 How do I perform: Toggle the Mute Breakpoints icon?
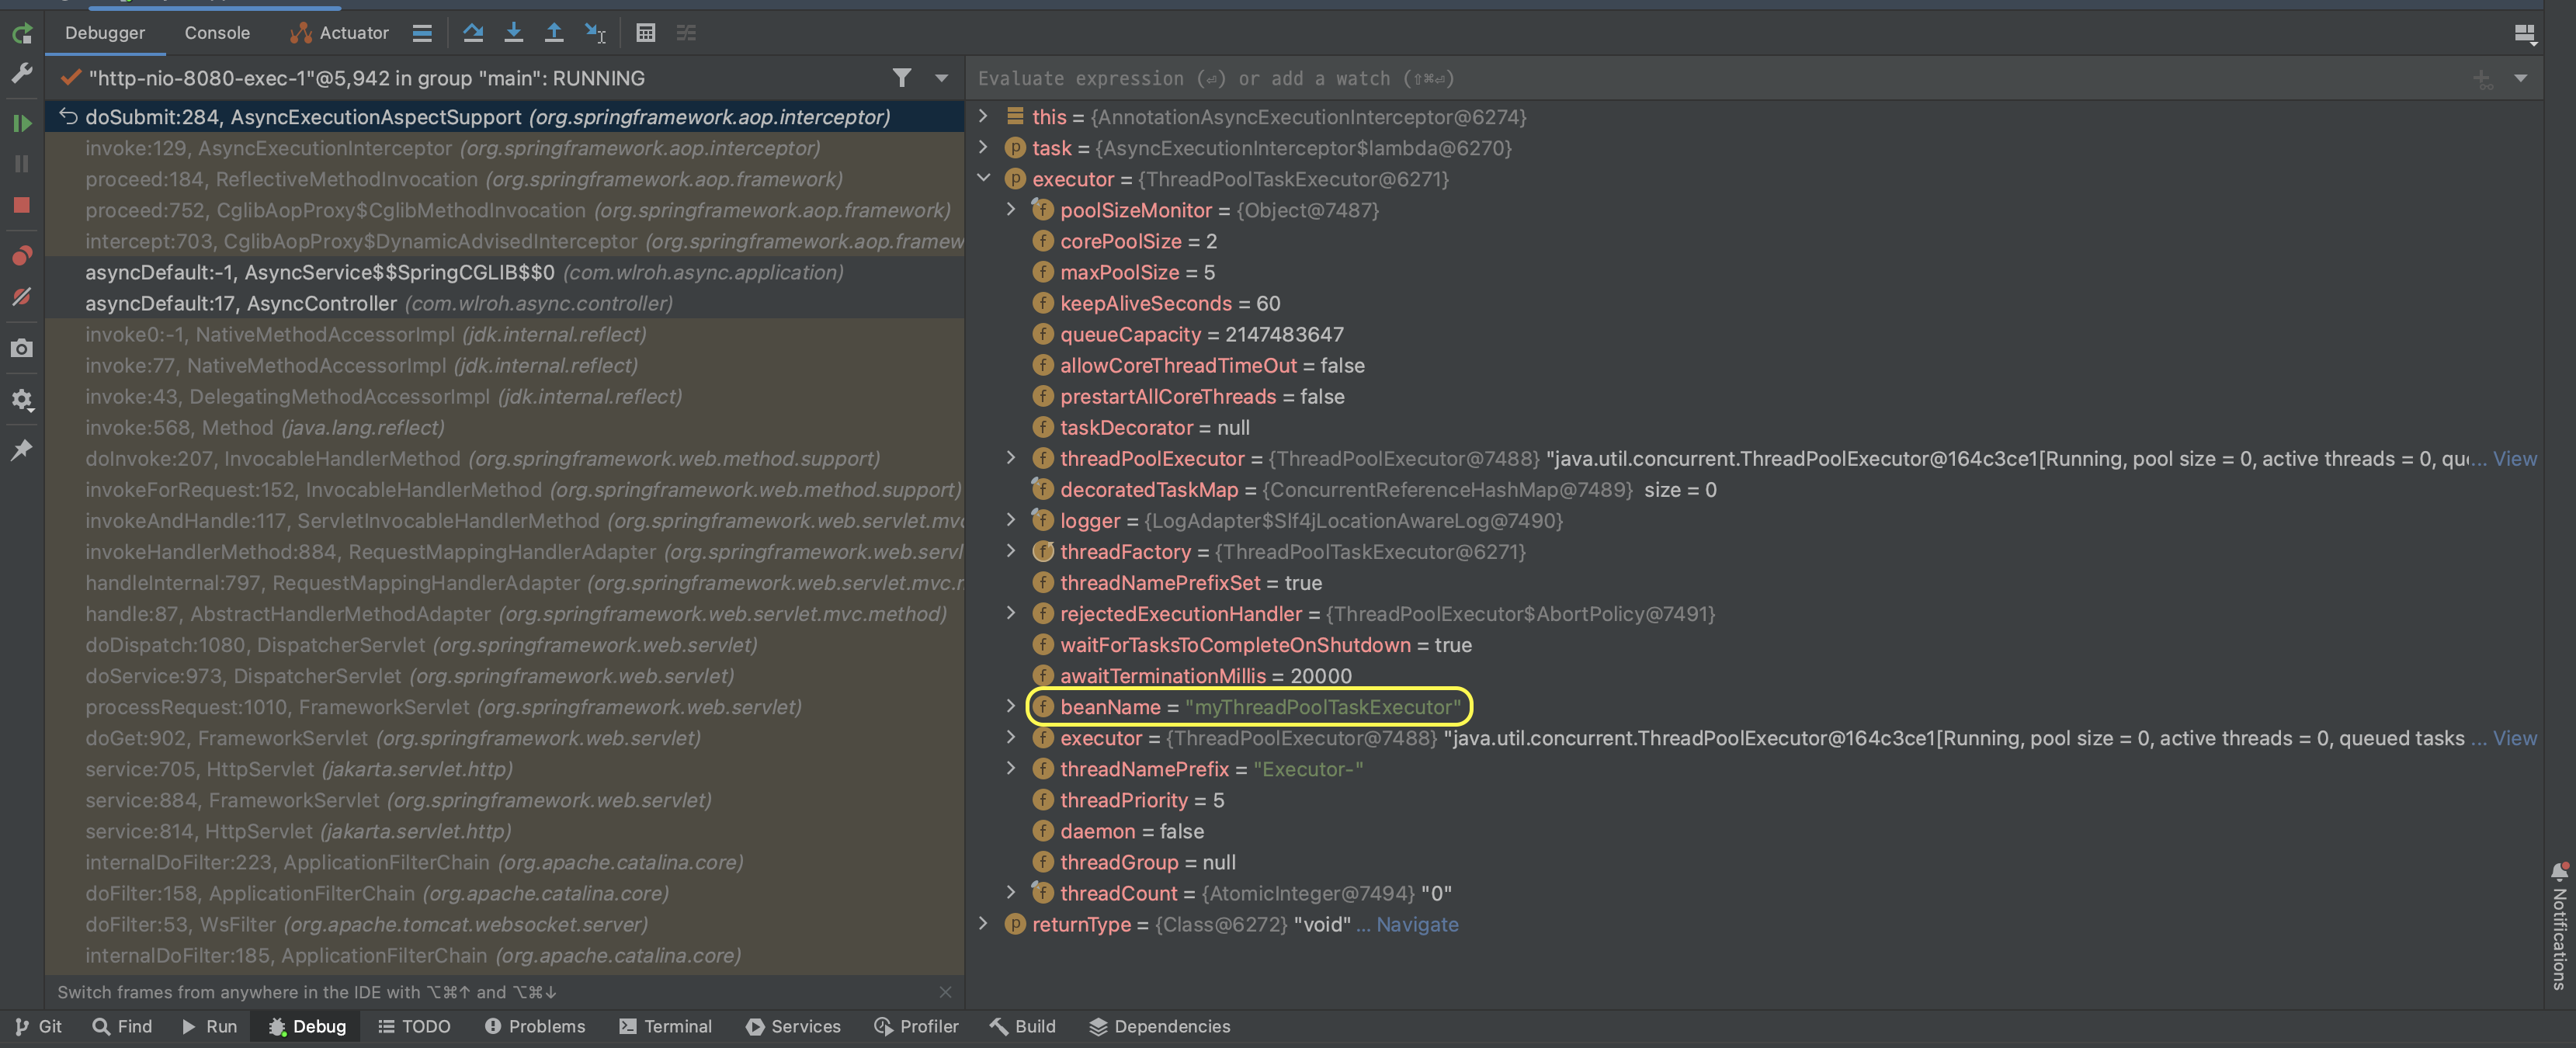(x=22, y=297)
